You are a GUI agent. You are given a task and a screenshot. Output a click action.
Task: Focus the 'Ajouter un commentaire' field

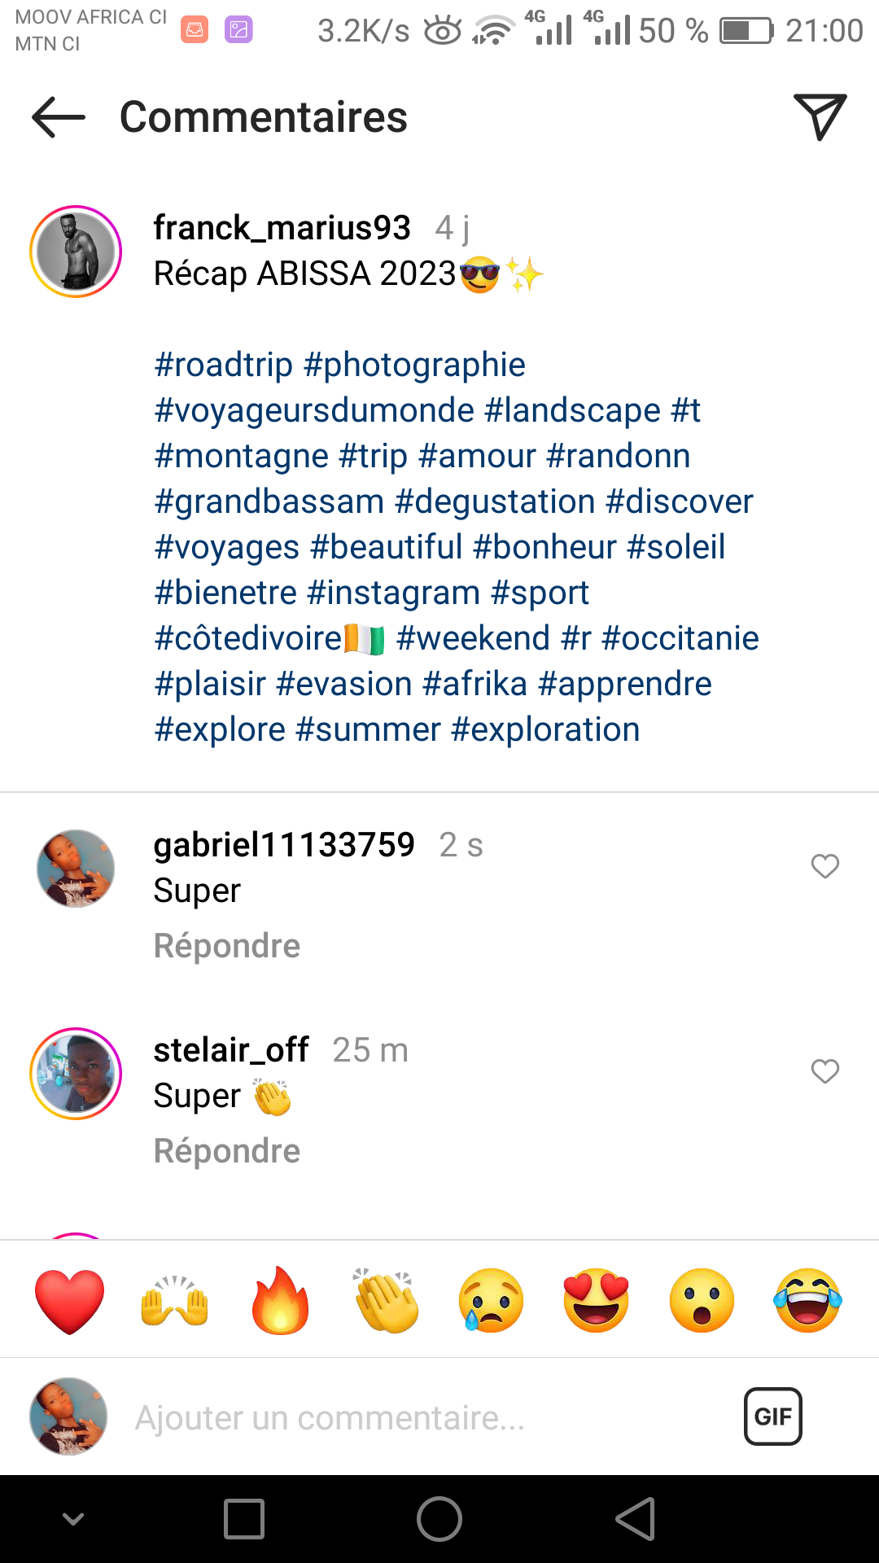coord(407,1418)
